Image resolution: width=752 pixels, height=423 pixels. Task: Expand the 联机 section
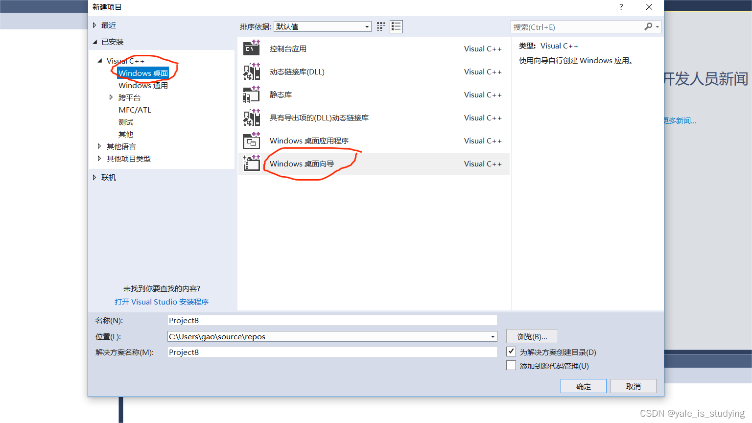tap(94, 177)
